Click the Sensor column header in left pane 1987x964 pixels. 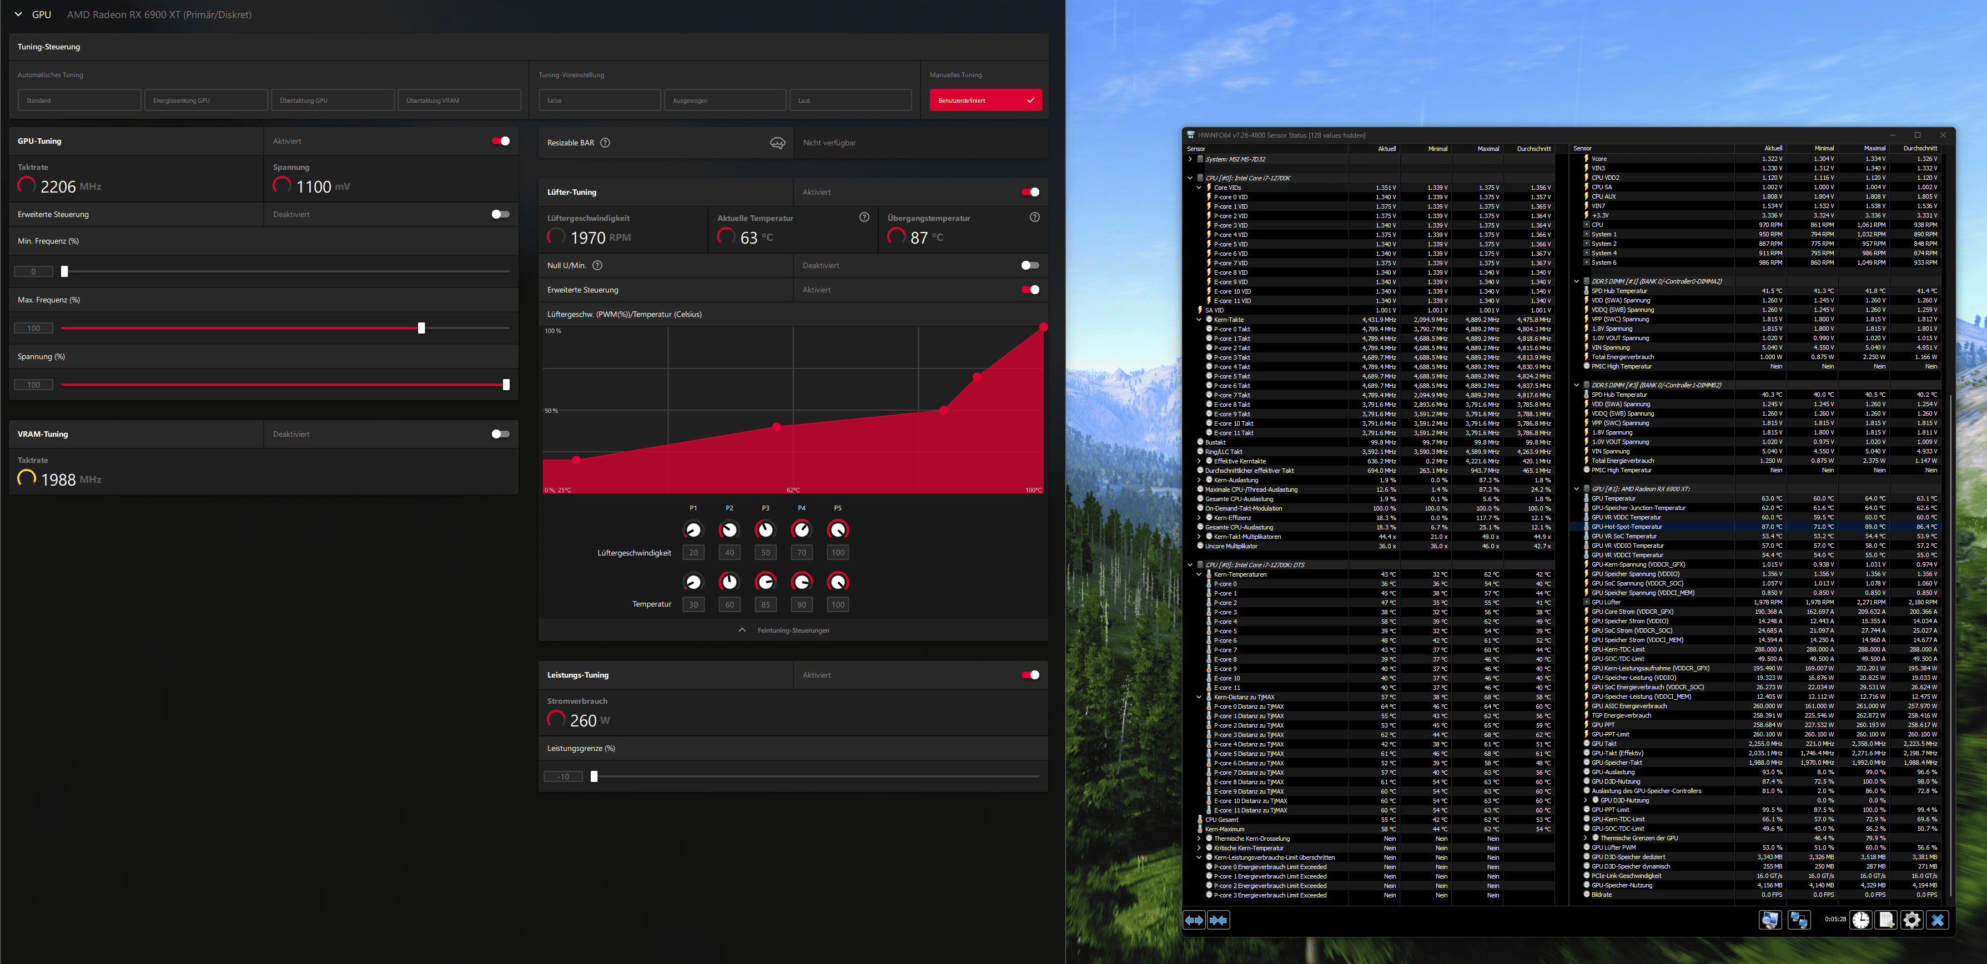pyautogui.click(x=1266, y=149)
